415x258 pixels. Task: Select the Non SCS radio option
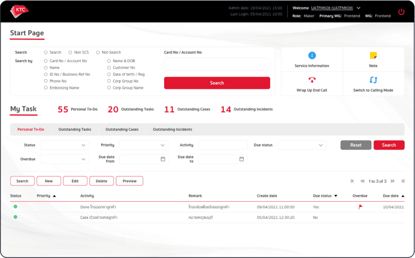[x=70, y=53]
